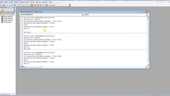The width and height of the screenshot is (170, 96).
Task: Open the Run menu
Action: click(28, 2)
